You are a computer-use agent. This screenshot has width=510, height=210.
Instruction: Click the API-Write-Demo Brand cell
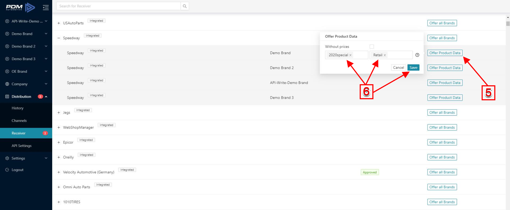(289, 83)
